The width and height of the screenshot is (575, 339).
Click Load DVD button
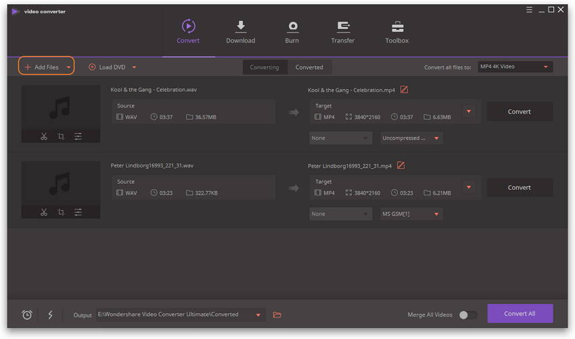pos(108,67)
